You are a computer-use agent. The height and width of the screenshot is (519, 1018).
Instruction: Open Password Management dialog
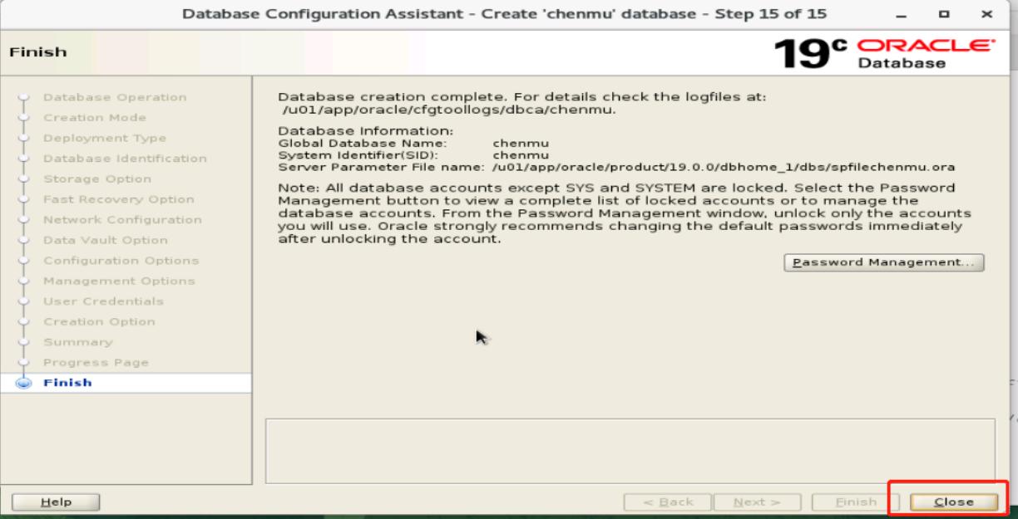(x=884, y=262)
